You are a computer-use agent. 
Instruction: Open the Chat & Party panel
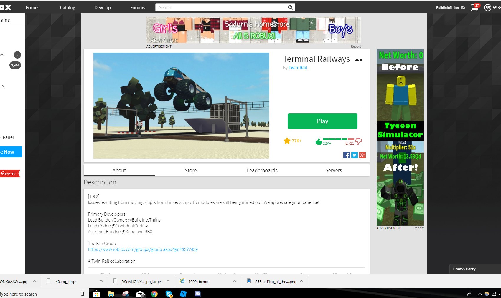475,269
